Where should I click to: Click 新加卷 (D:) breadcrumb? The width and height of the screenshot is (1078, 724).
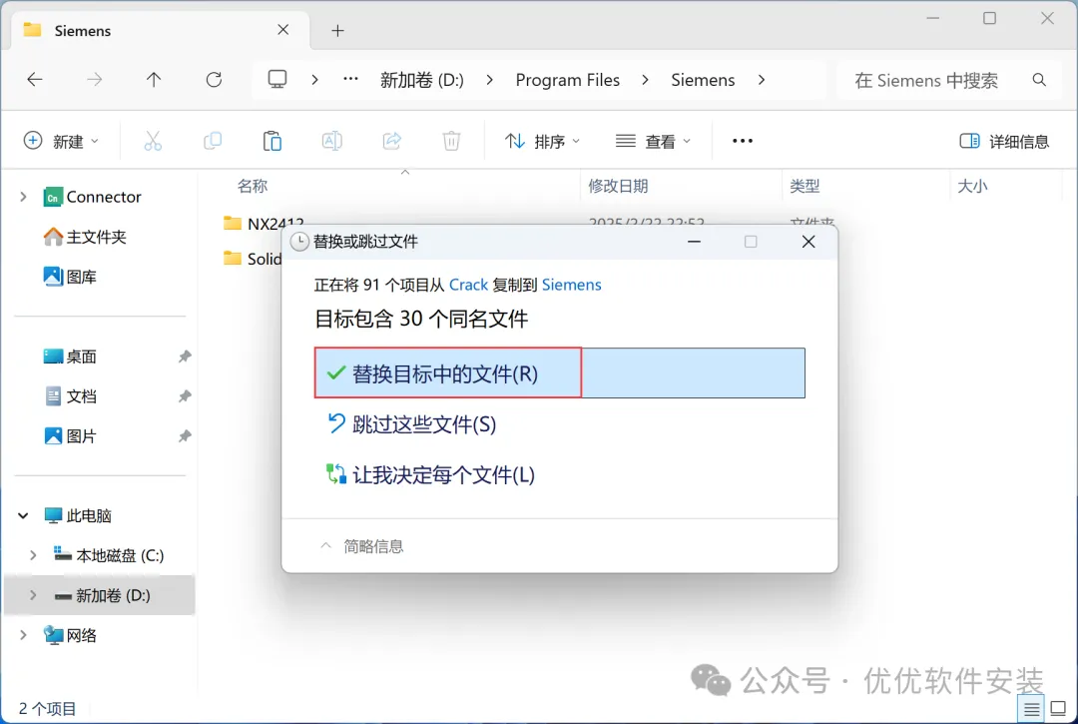[x=421, y=80]
